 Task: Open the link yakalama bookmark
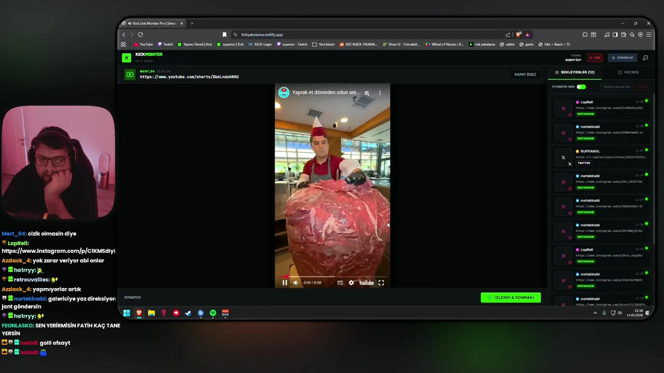pos(482,45)
